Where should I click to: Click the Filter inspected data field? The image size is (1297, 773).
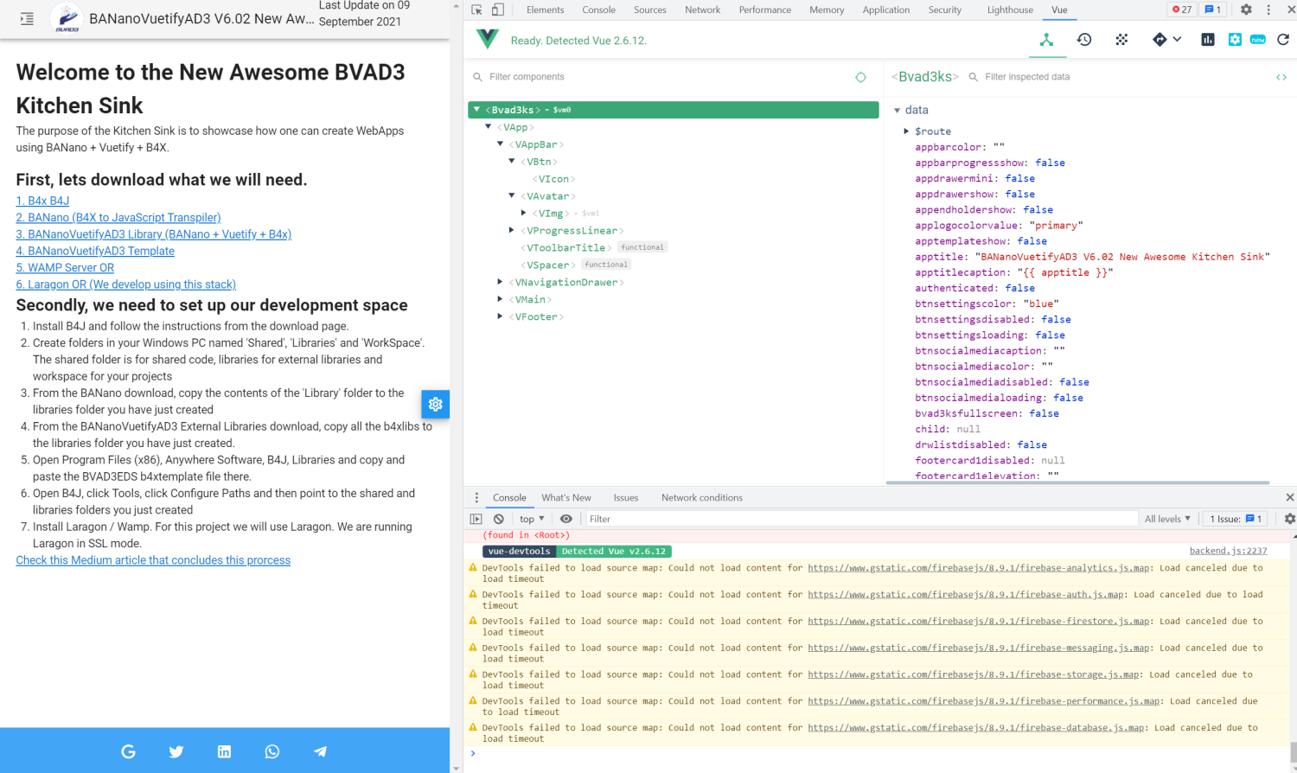(1120, 77)
